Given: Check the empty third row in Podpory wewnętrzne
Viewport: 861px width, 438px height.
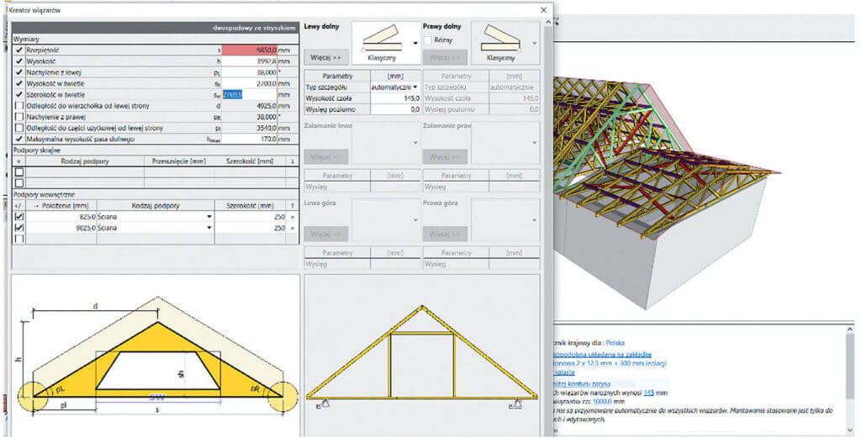Looking at the screenshot, I should pyautogui.click(x=19, y=239).
